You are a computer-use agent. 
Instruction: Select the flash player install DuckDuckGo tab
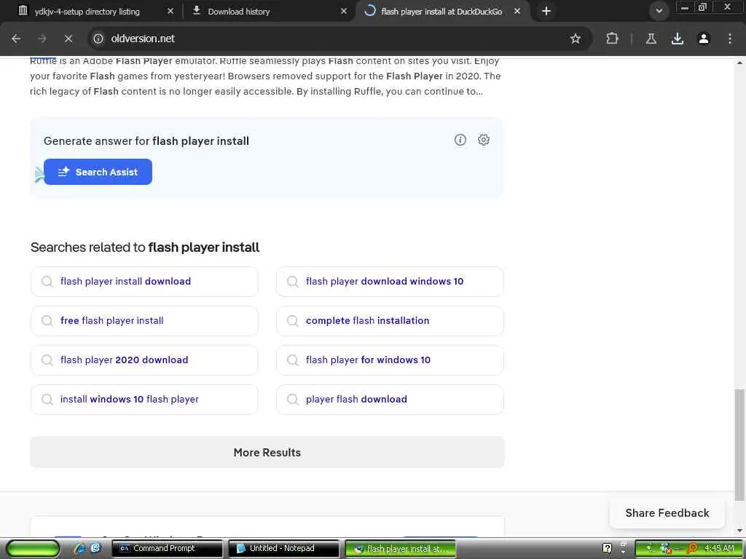pyautogui.click(x=441, y=12)
